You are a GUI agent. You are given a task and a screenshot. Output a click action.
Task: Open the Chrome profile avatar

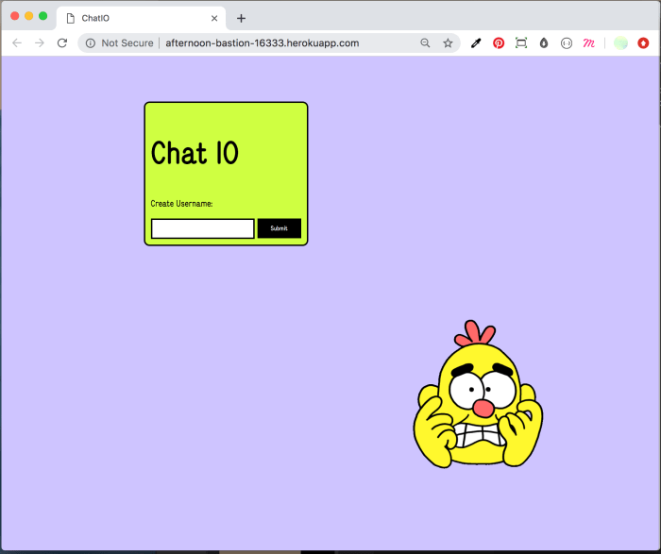620,43
